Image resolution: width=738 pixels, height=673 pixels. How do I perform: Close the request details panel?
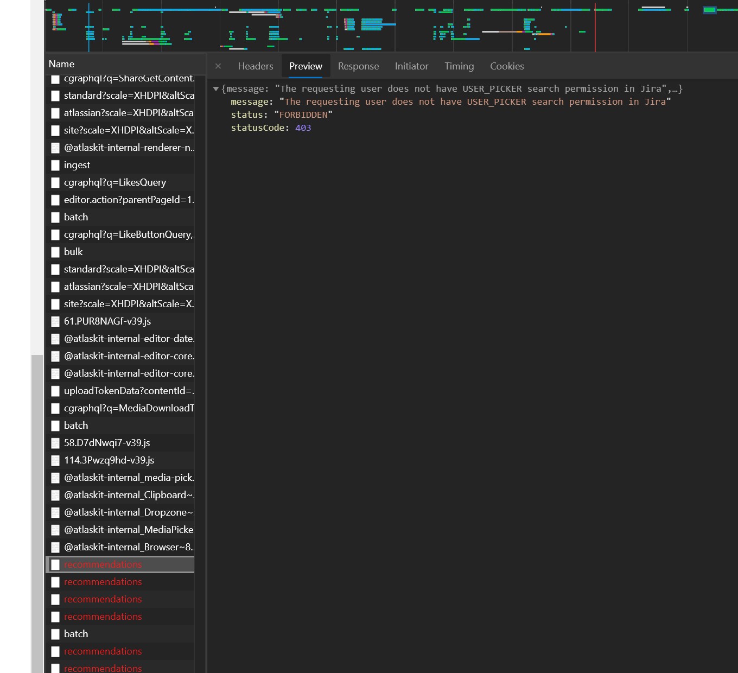click(218, 66)
